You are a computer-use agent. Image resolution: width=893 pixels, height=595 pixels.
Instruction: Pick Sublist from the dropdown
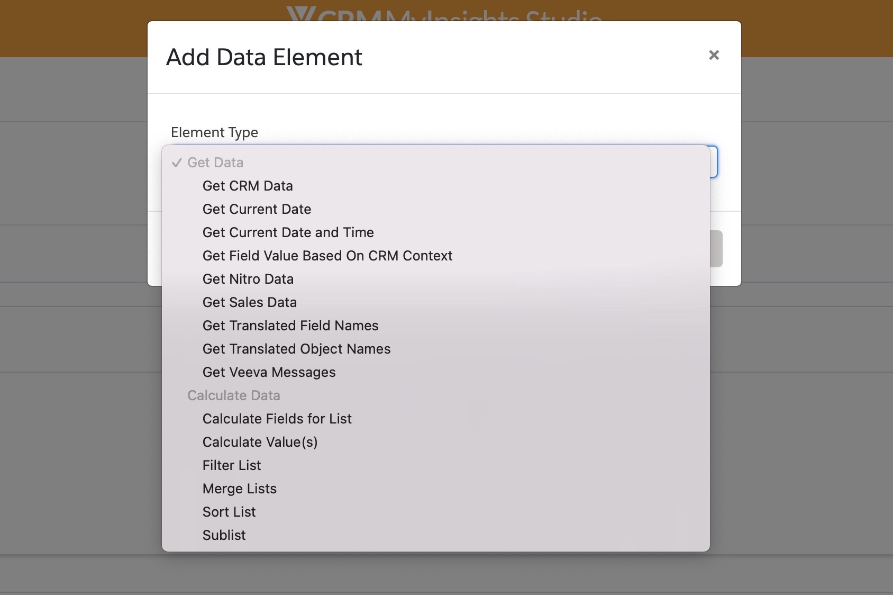[224, 535]
